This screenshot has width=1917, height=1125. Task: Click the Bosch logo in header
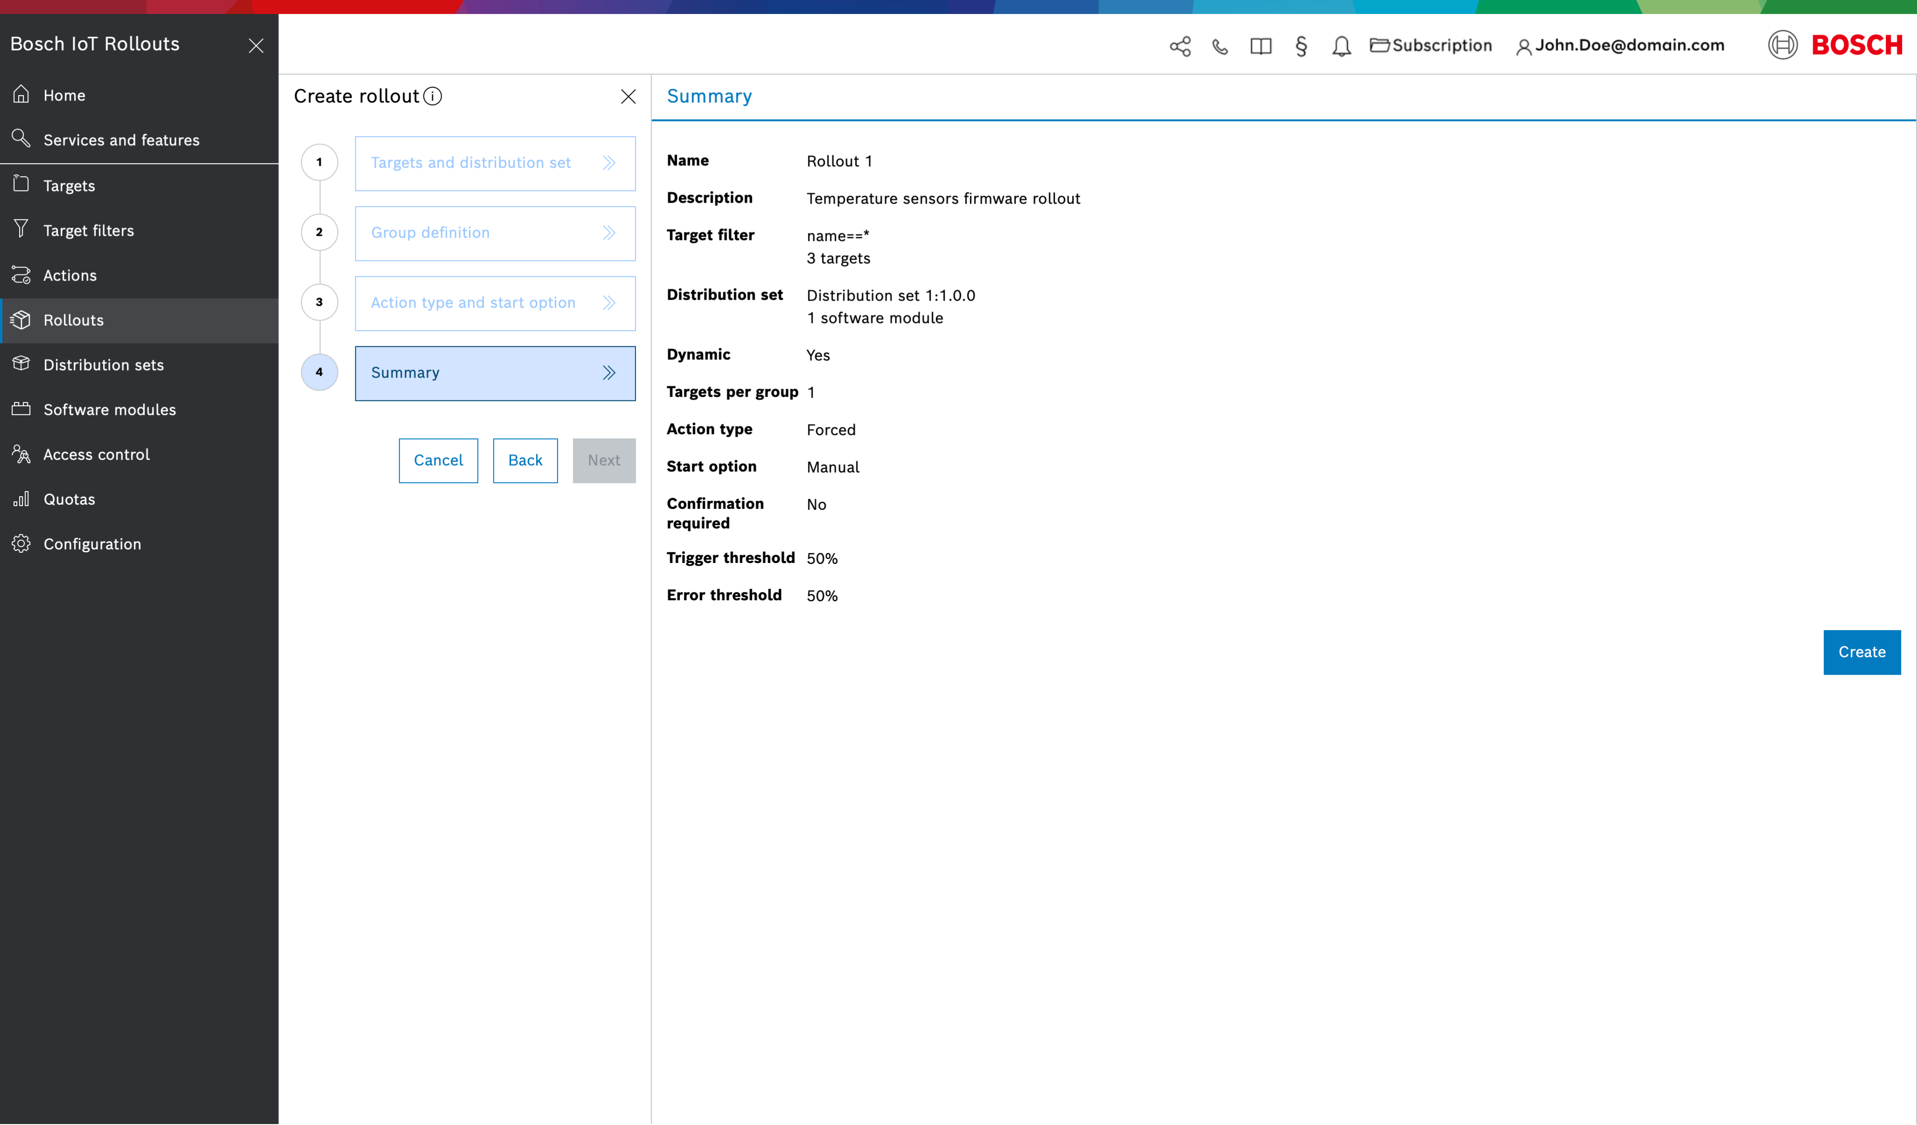(x=1835, y=45)
